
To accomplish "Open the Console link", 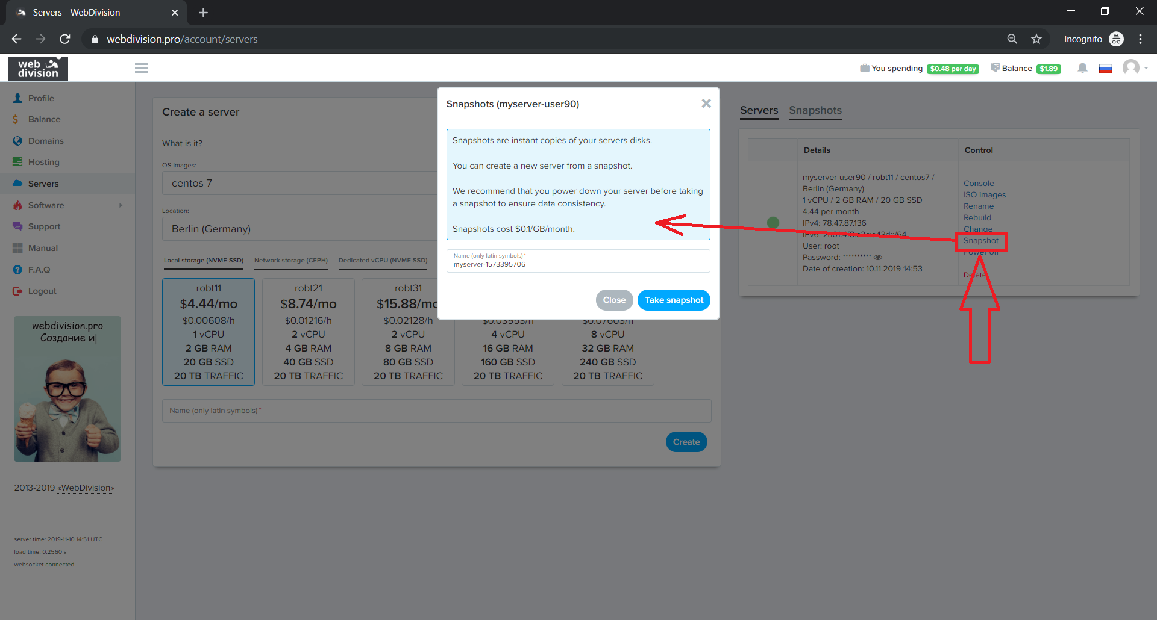I will click(x=978, y=184).
